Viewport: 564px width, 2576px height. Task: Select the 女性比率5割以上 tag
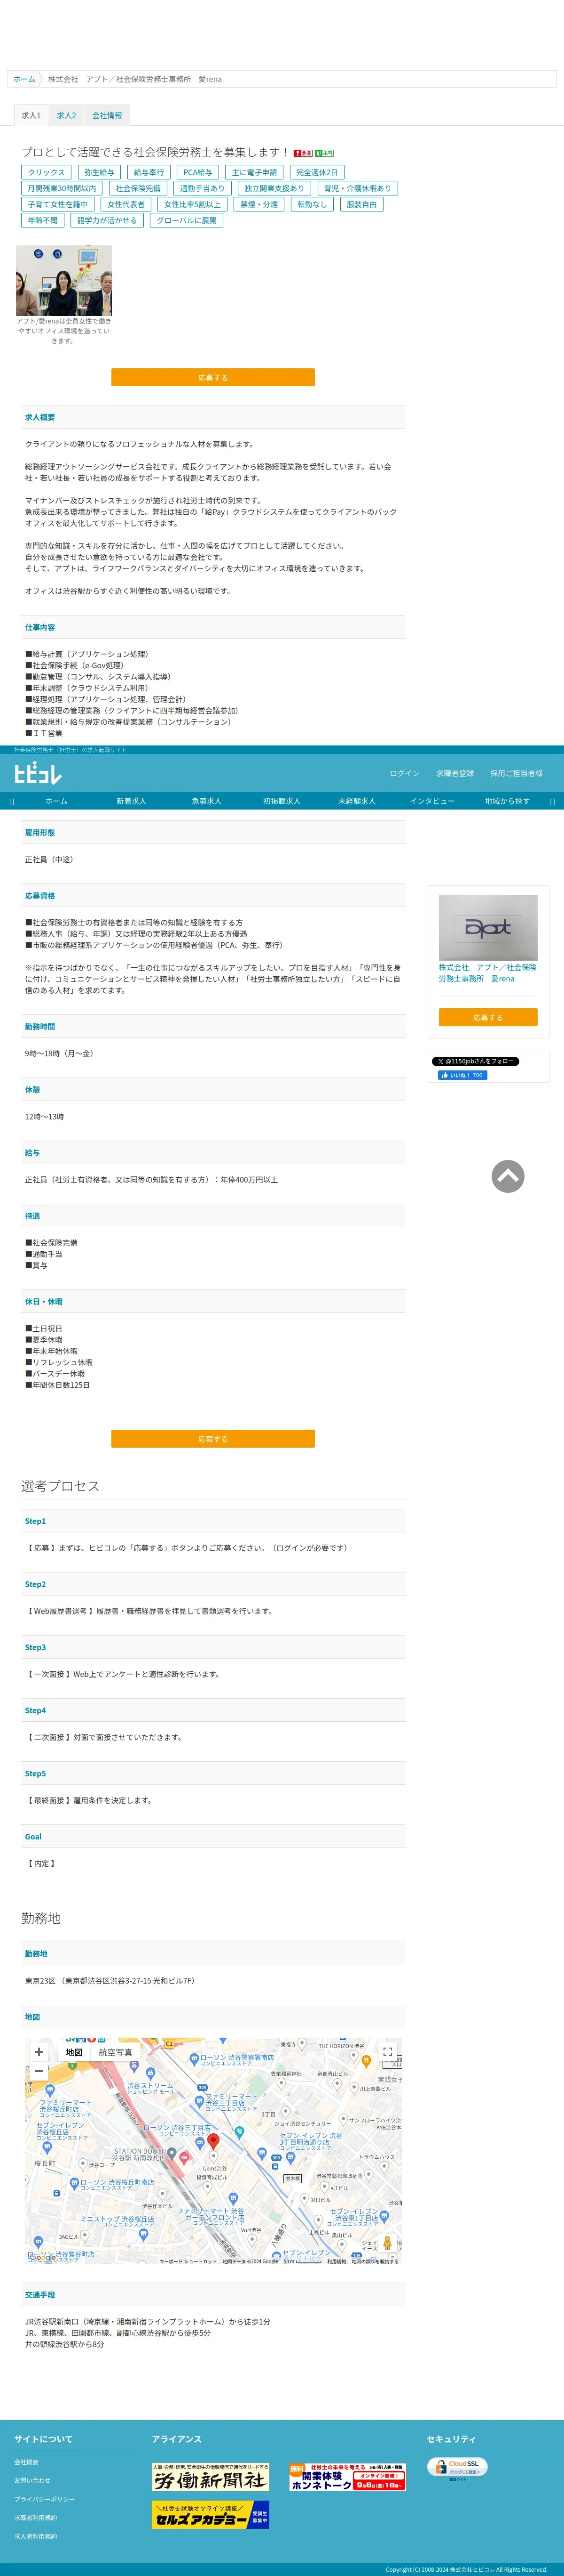[193, 204]
